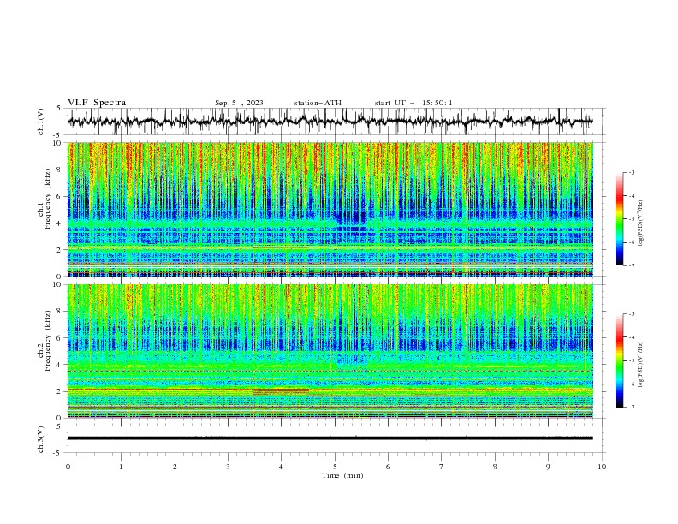The image size is (678, 524).
Task: Click the lower colorbar "log(PSD)(V²/Hz)" label
Action: (x=640, y=365)
